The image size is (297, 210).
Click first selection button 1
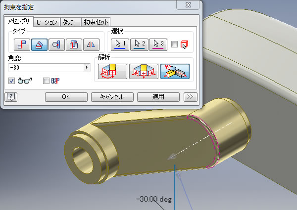pos(120,44)
